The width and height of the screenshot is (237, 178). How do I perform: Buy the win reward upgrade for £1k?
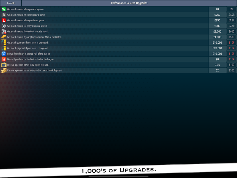click(x=231, y=9)
